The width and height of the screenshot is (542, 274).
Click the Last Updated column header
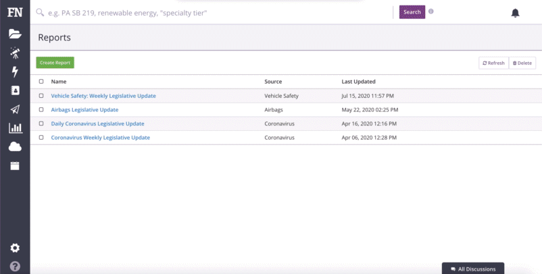(358, 82)
